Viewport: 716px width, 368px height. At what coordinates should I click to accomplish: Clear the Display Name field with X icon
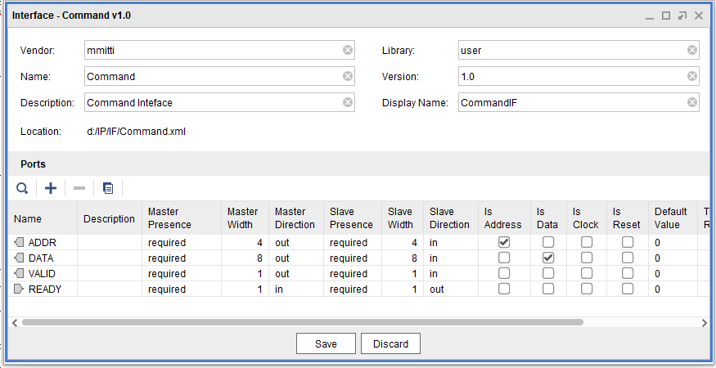692,102
